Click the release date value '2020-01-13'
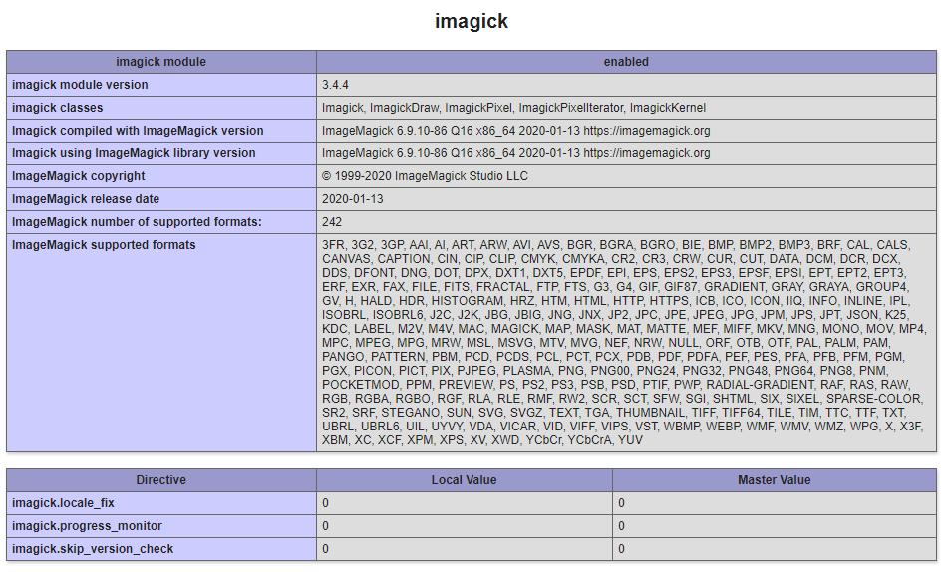This screenshot has height=572, width=944. point(352,198)
